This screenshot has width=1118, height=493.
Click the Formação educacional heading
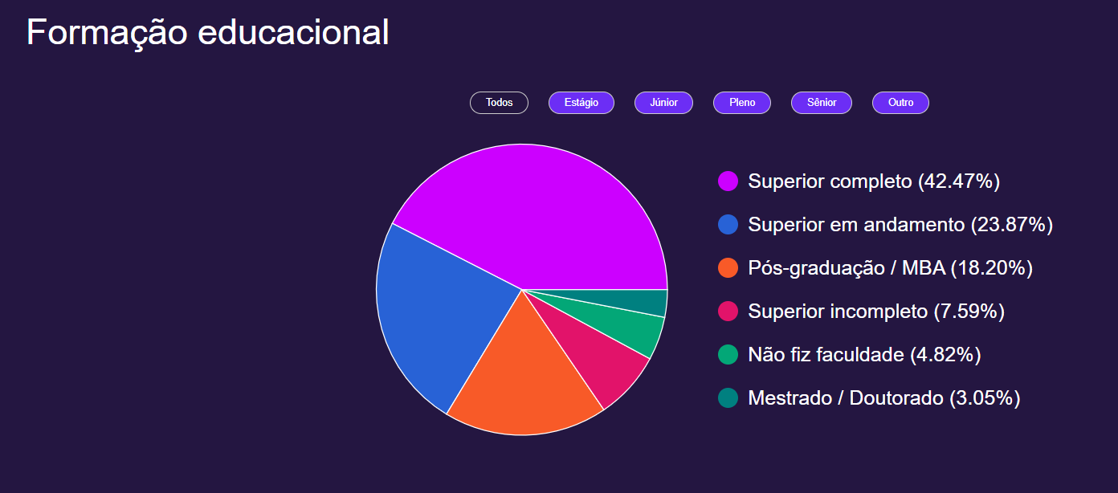pyautogui.click(x=208, y=32)
